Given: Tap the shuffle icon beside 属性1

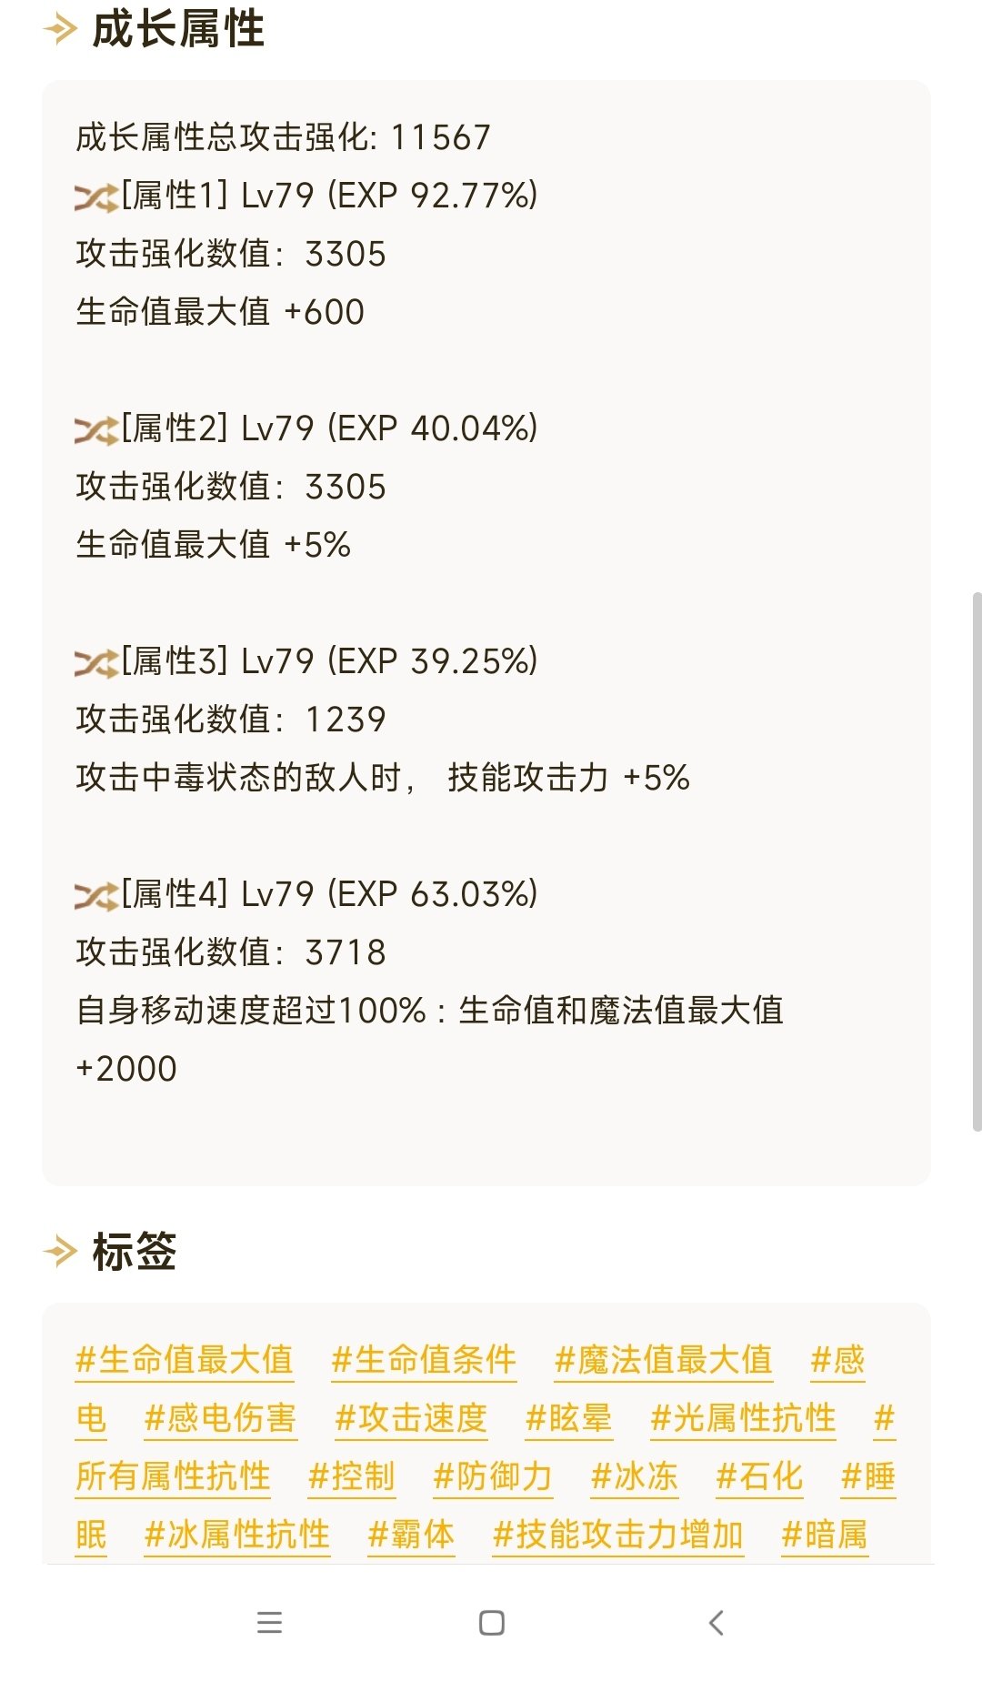Looking at the screenshot, I should (96, 196).
